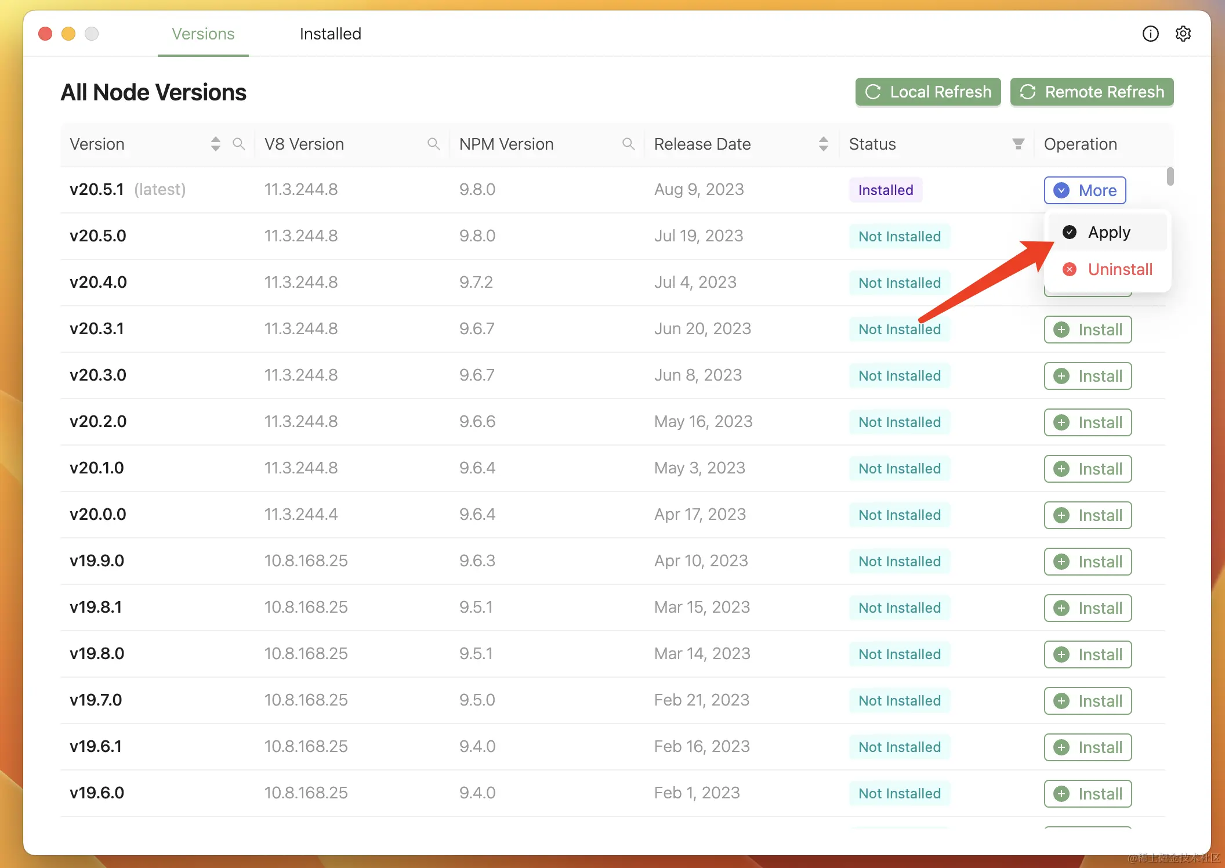Expand the More dropdown for v20.5.1
1225x868 pixels.
(x=1085, y=190)
